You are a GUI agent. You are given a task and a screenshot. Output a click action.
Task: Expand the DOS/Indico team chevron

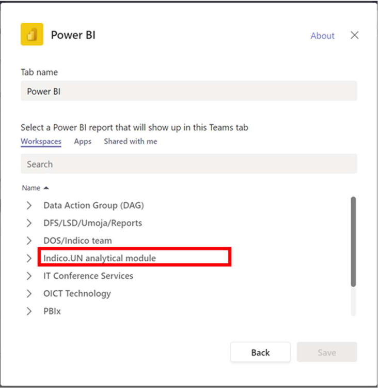(x=29, y=241)
